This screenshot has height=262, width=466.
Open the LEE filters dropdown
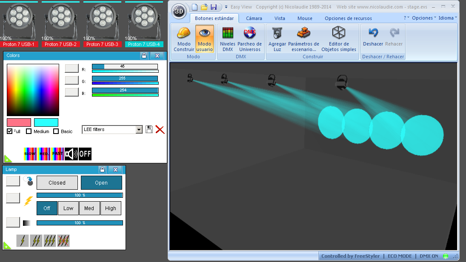click(139, 130)
